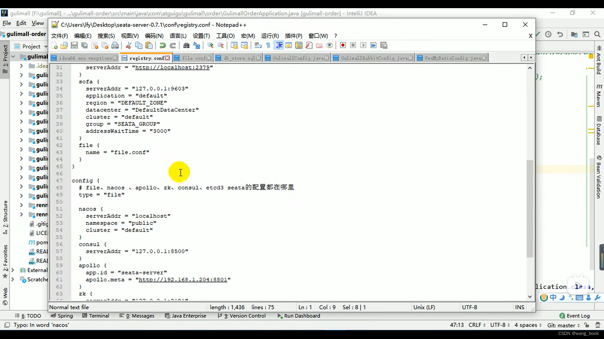The height and width of the screenshot is (339, 604).
Task: Open the Replace toolbar icon
Action: [197, 46]
